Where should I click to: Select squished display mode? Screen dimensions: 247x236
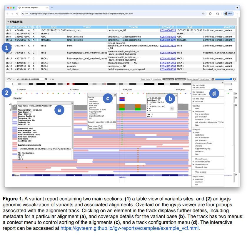pyautogui.click(x=199, y=182)
